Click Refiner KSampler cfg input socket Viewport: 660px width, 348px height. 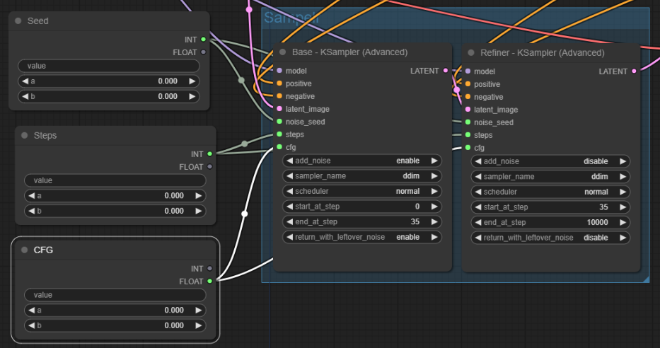click(x=468, y=148)
